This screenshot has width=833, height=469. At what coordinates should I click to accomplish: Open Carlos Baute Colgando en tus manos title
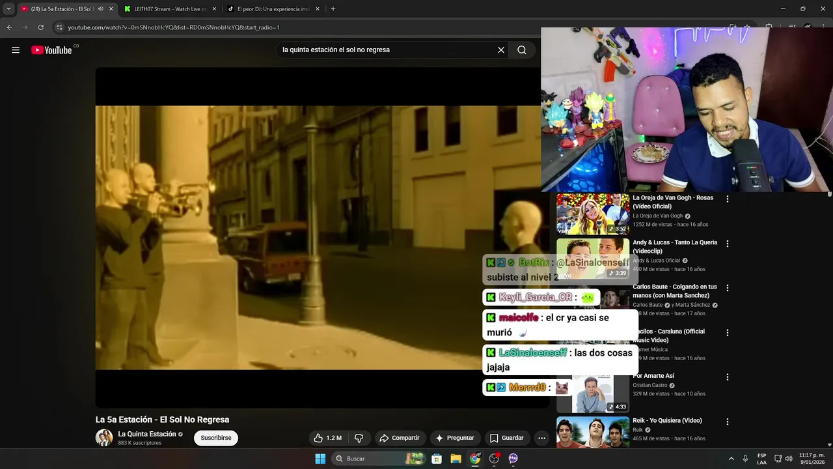tap(675, 291)
